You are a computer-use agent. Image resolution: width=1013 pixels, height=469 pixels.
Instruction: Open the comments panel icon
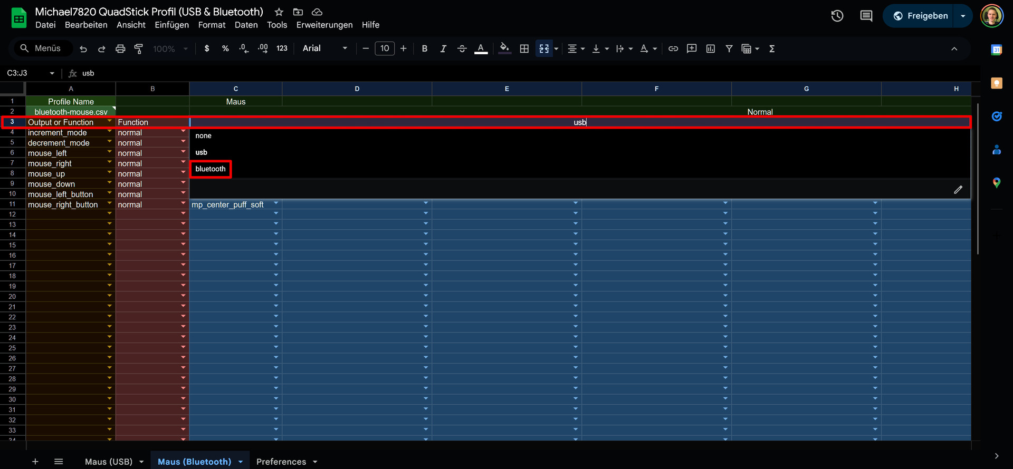[866, 16]
